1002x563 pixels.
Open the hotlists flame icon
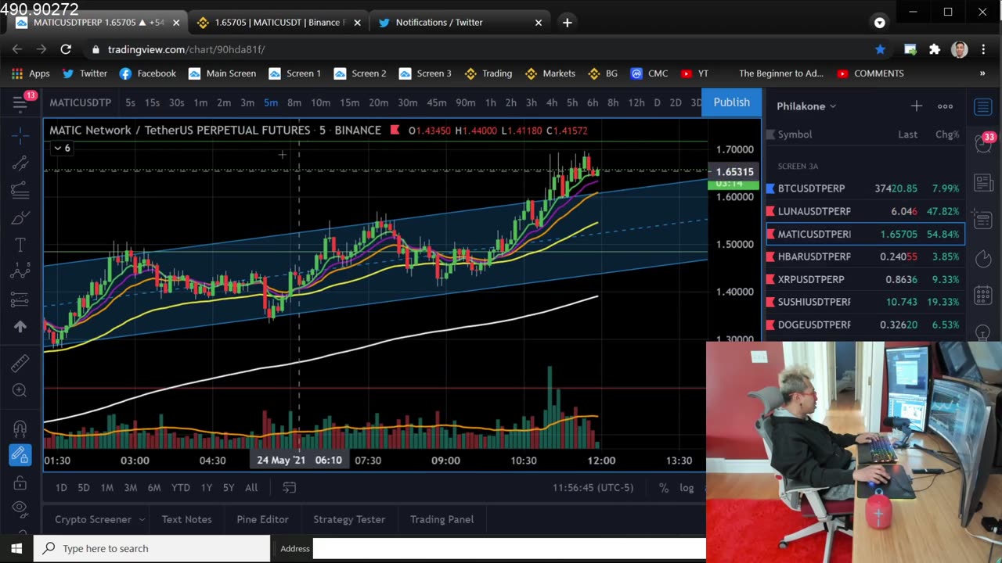(983, 258)
